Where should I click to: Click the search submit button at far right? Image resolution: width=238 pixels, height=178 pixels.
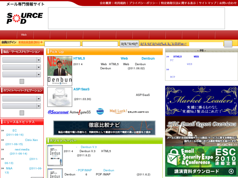coord(228,44)
